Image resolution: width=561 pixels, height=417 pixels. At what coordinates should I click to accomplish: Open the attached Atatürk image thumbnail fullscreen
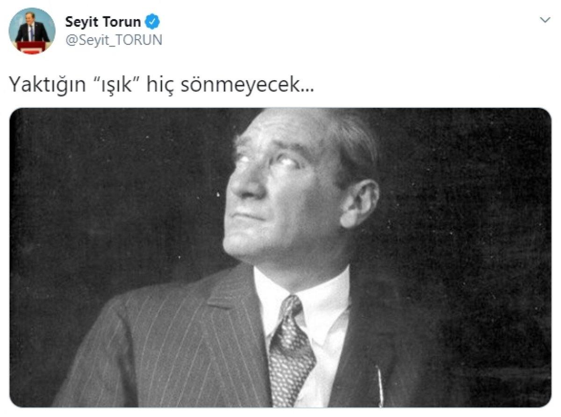[280, 261]
